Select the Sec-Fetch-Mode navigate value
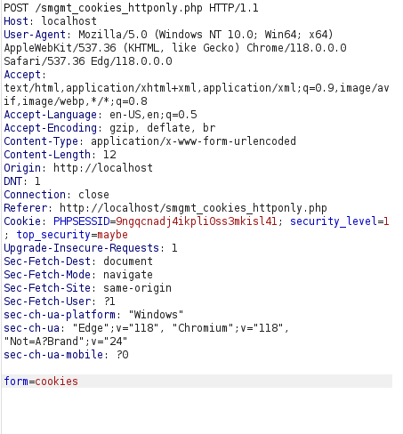Viewport: 403px width, 434px height. click(128, 275)
